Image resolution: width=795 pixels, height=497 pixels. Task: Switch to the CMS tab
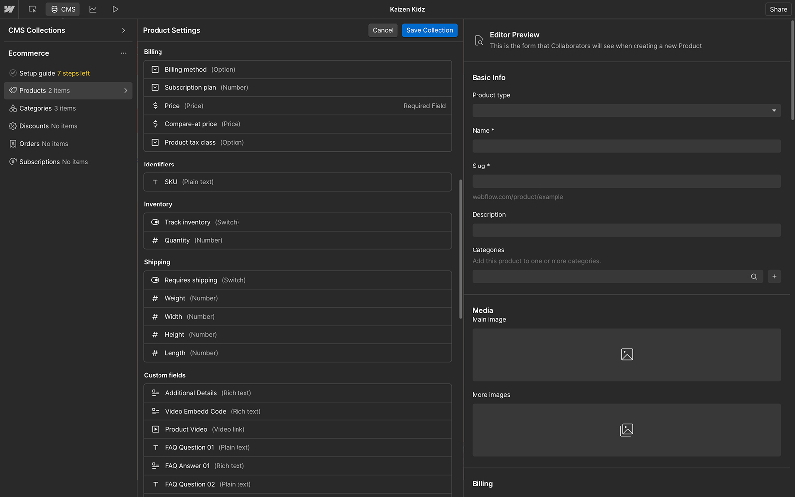click(63, 9)
